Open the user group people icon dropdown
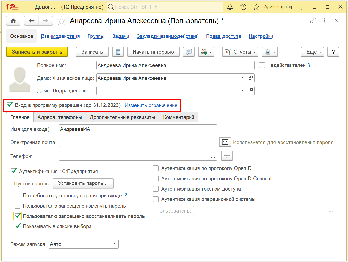This screenshot has height=262, width=348. click(206, 52)
